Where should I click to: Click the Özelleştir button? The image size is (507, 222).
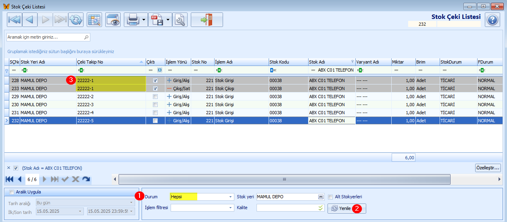tap(488, 168)
